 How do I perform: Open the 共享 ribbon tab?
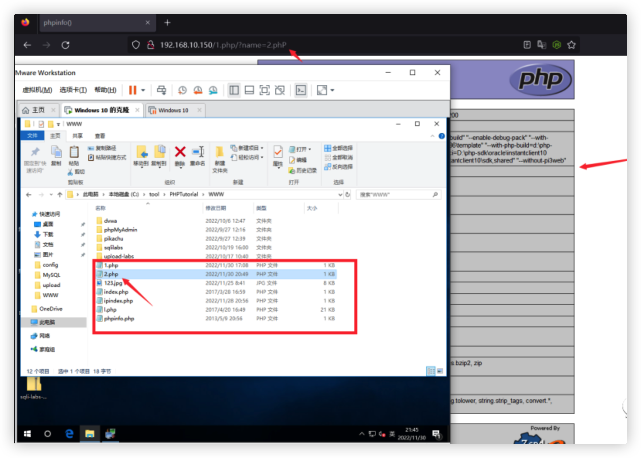pos(78,136)
